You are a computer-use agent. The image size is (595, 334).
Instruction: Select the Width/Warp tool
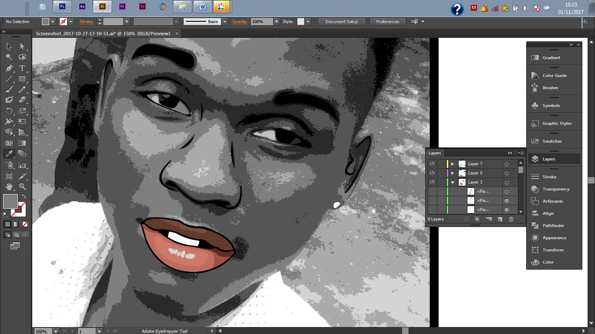[x=9, y=121]
